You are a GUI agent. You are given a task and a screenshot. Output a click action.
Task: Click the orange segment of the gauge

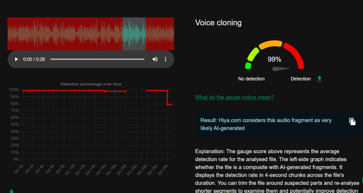pyautogui.click(x=270, y=45)
